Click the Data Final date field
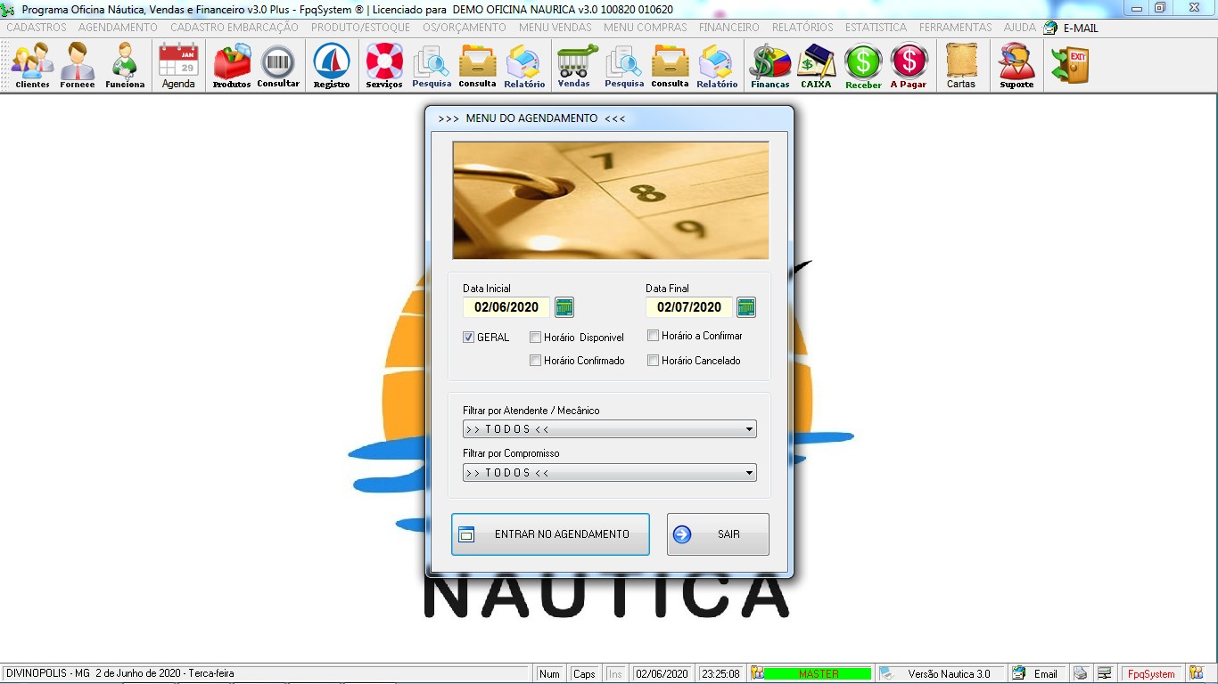Screen dimensions: 1218x684 pyautogui.click(x=689, y=307)
